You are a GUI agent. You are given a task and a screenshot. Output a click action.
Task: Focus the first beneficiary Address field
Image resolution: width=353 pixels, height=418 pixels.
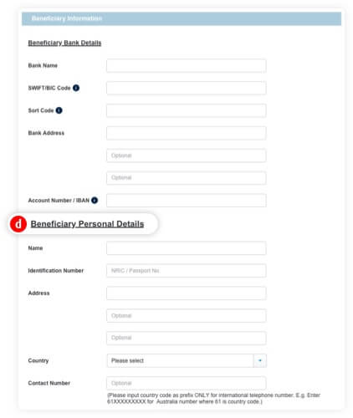(187, 293)
